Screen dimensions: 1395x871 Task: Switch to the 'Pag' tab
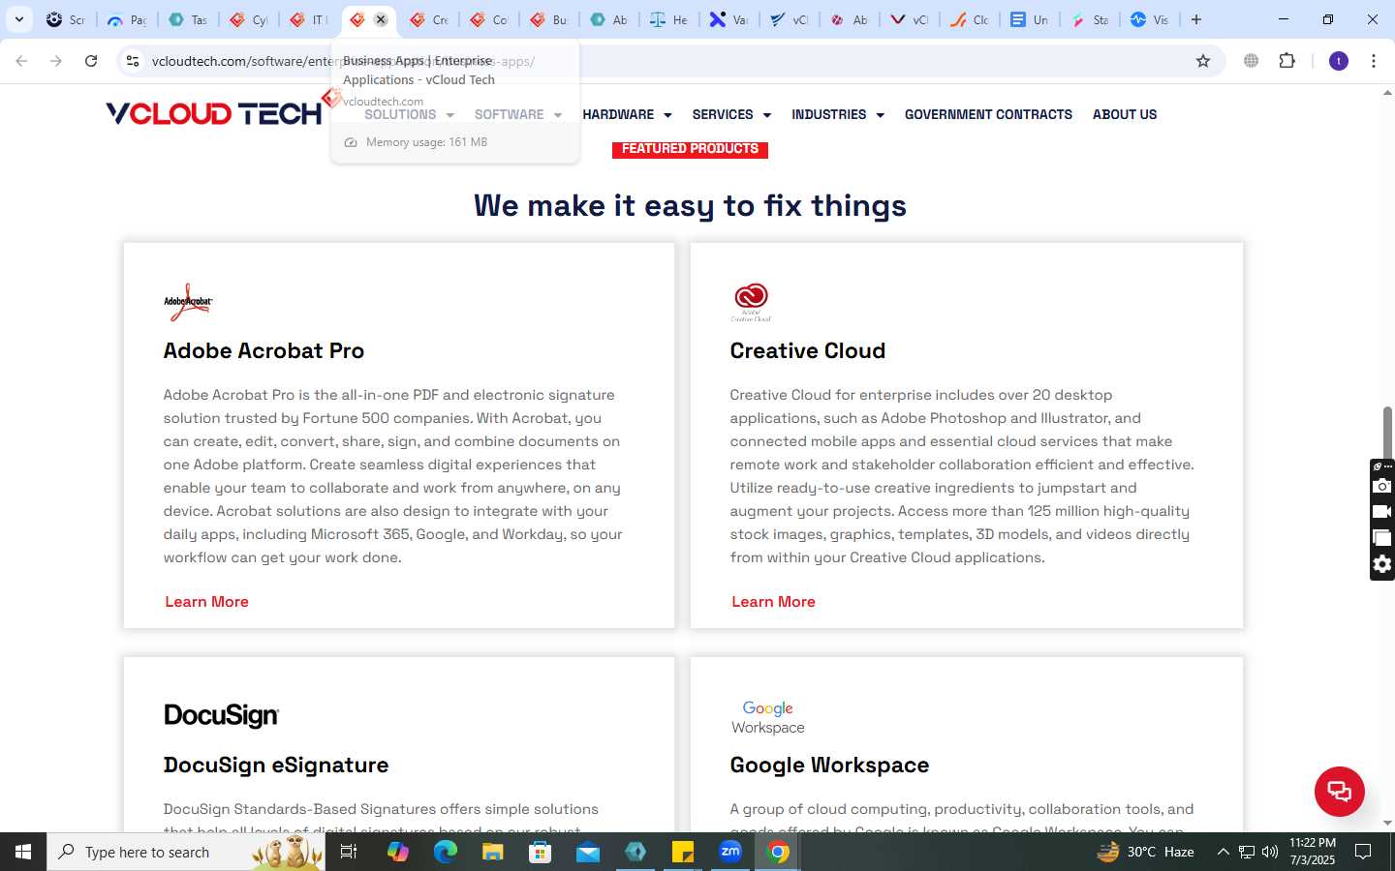127,19
